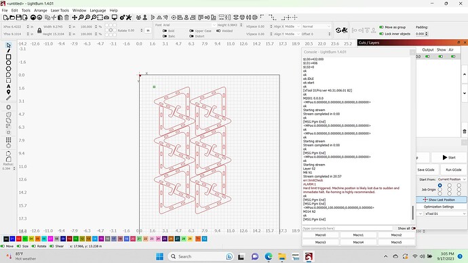Adjust the Padding value stepper

pyautogui.click(x=427, y=34)
